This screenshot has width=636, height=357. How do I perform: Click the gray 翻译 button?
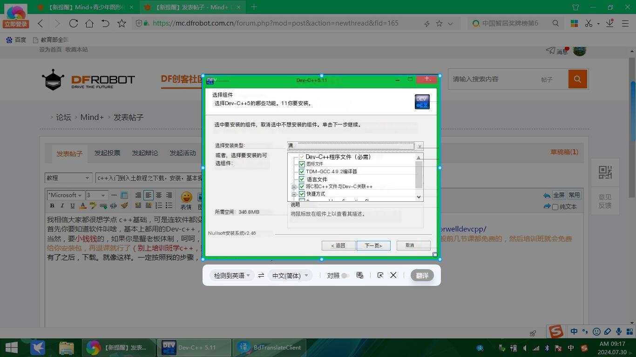point(422,276)
